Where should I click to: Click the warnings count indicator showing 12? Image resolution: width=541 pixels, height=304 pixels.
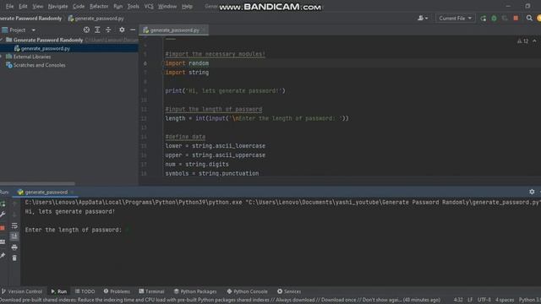522,41
